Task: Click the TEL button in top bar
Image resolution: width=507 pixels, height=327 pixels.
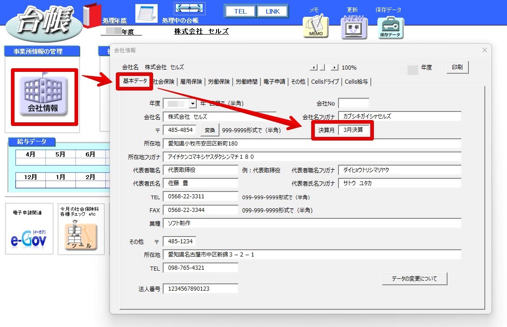Action: pyautogui.click(x=240, y=11)
